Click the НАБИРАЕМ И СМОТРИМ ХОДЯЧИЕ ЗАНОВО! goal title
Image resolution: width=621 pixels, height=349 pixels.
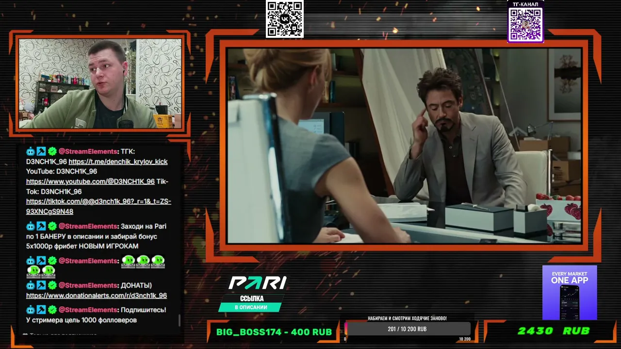(408, 318)
